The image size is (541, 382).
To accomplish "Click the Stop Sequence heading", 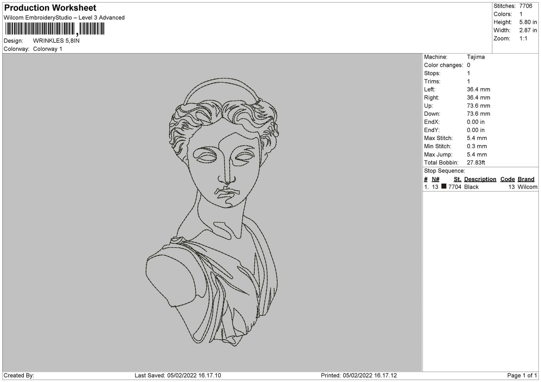I will coord(445,171).
